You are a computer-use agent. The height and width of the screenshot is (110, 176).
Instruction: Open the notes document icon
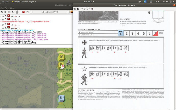17,12
